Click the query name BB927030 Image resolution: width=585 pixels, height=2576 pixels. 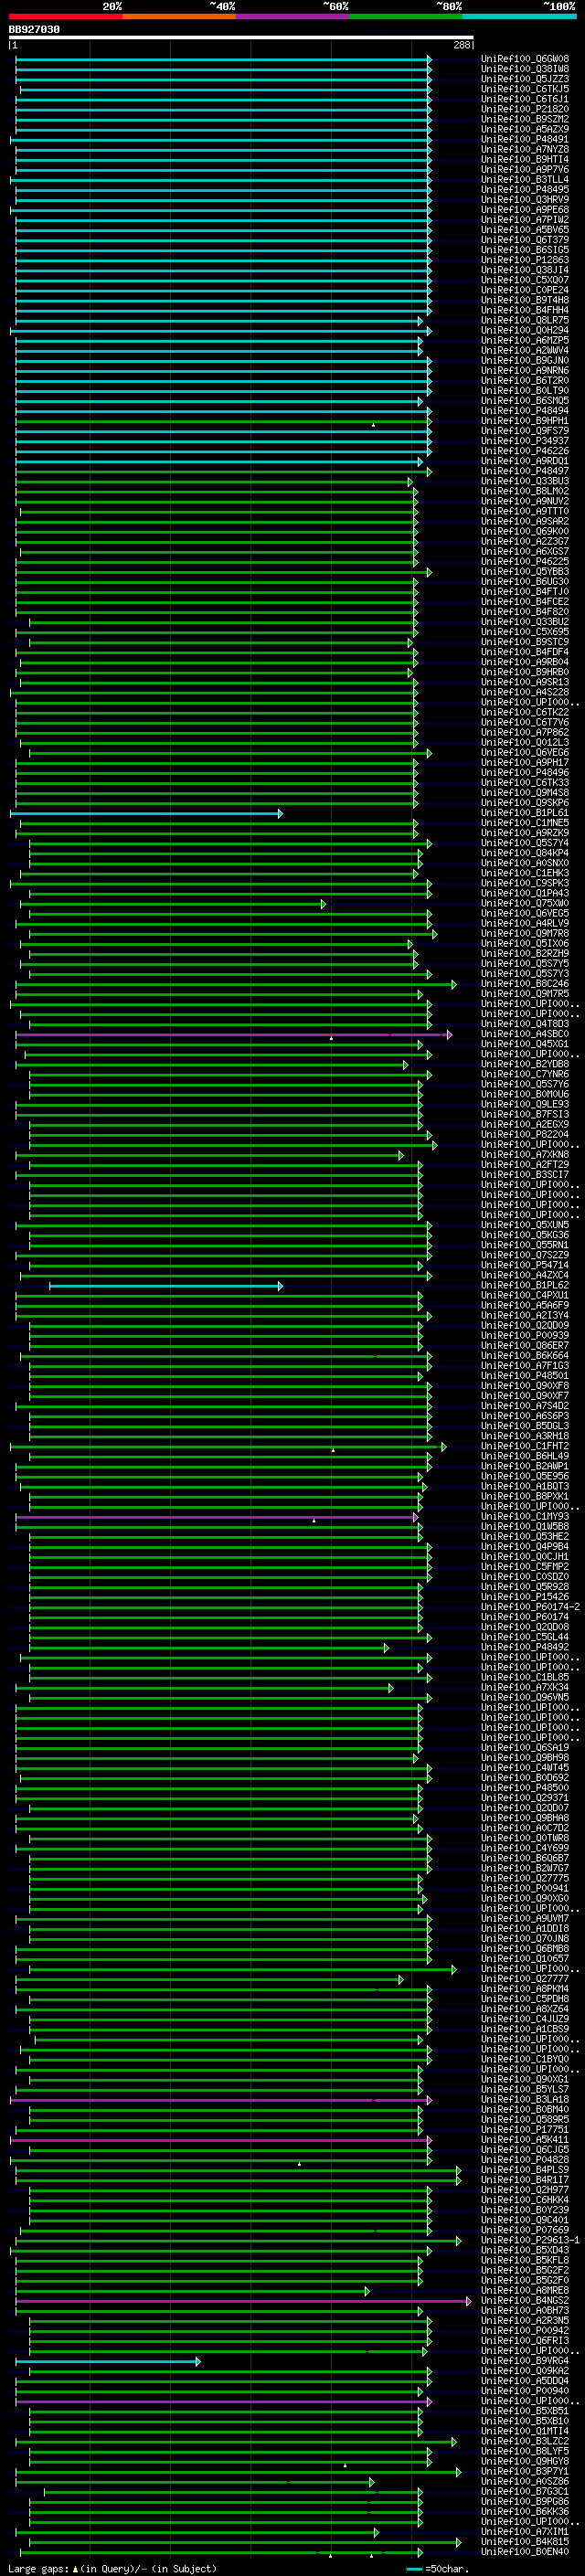pos(34,29)
